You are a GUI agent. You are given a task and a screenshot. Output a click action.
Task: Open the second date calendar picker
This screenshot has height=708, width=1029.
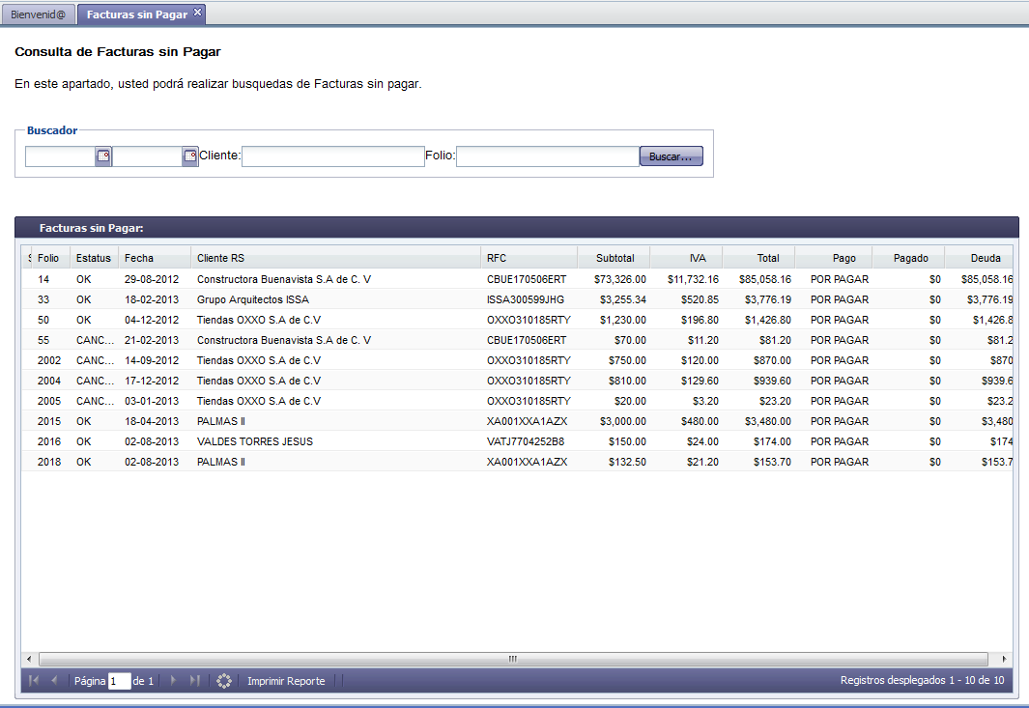pos(190,156)
